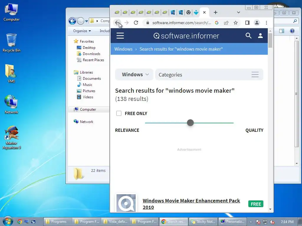Click the Windows breadcrumb link
Image resolution: width=302 pixels, height=226 pixels.
124,49
